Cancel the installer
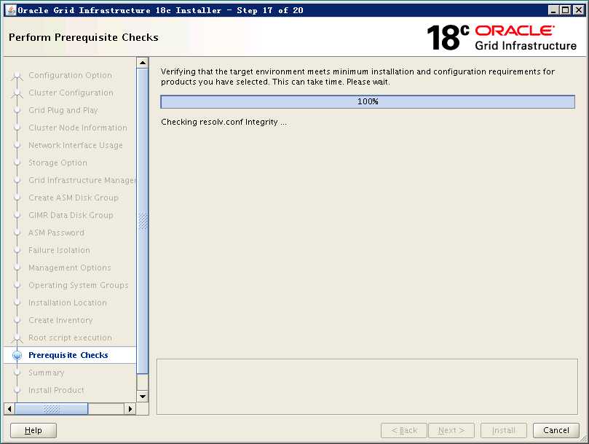This screenshot has height=444, width=589. [x=556, y=430]
